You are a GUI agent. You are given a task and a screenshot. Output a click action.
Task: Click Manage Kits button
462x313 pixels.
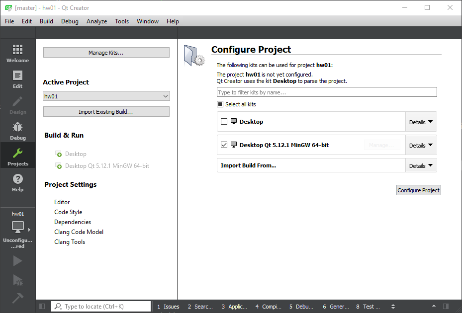pyautogui.click(x=106, y=52)
